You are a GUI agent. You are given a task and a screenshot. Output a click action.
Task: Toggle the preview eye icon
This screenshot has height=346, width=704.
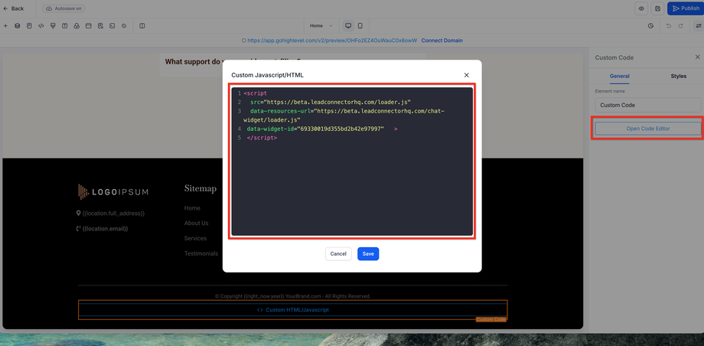click(x=641, y=8)
